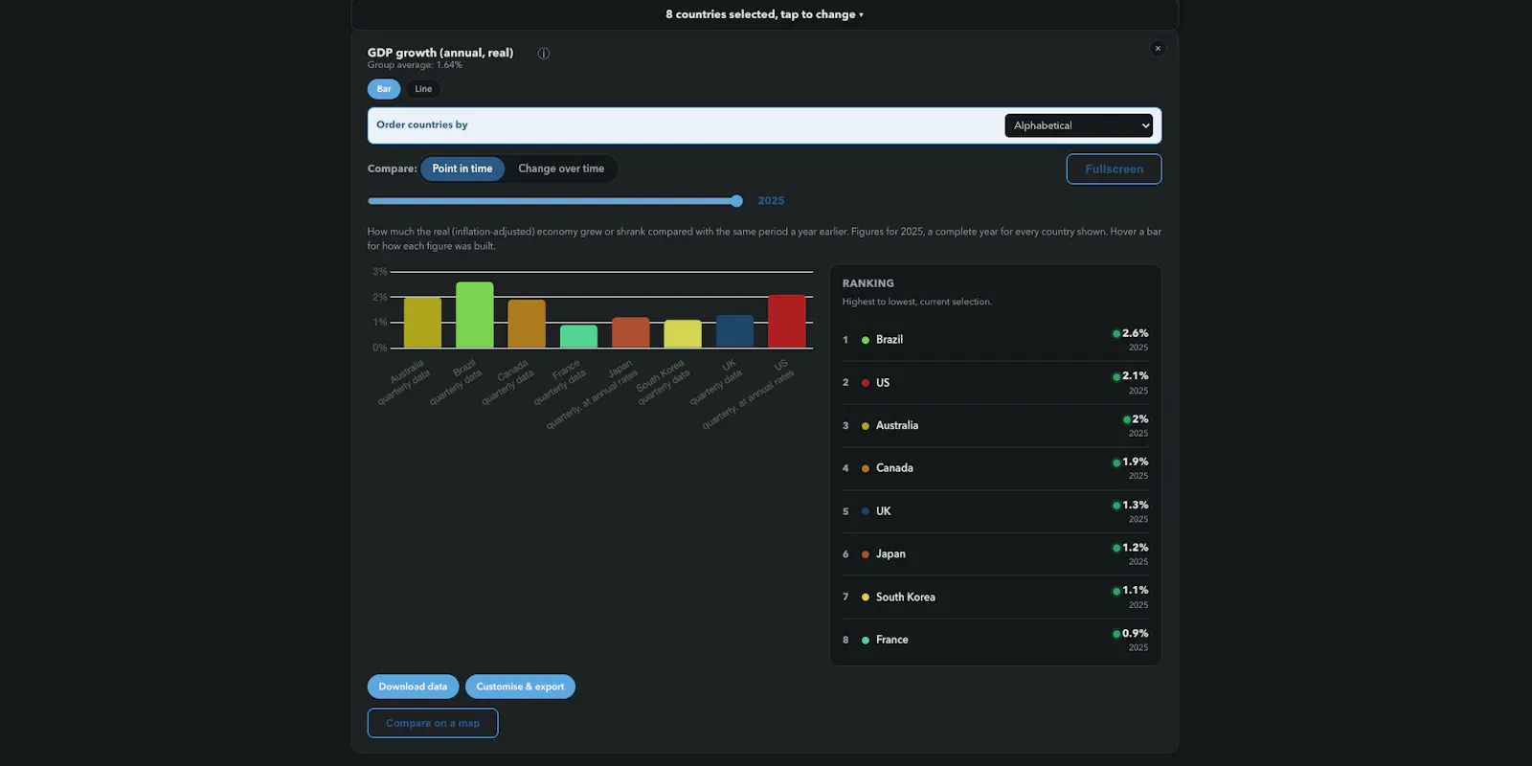Select the Brazil bar in the chart

475,315
